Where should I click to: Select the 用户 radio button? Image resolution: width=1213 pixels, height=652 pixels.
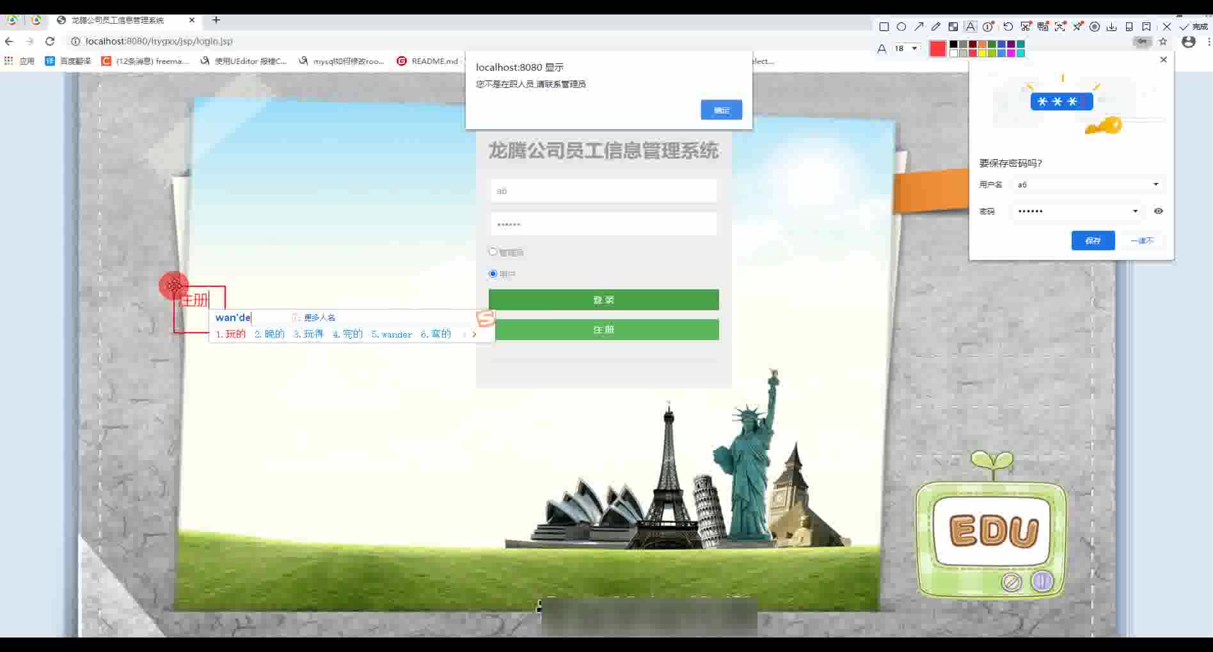click(x=493, y=274)
